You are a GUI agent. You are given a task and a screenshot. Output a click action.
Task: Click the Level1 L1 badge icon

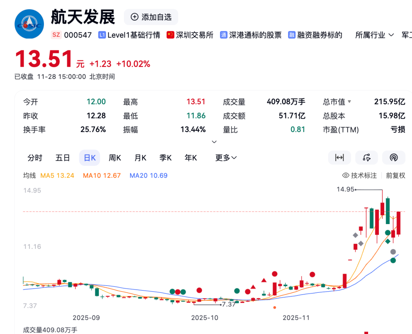click(x=102, y=35)
